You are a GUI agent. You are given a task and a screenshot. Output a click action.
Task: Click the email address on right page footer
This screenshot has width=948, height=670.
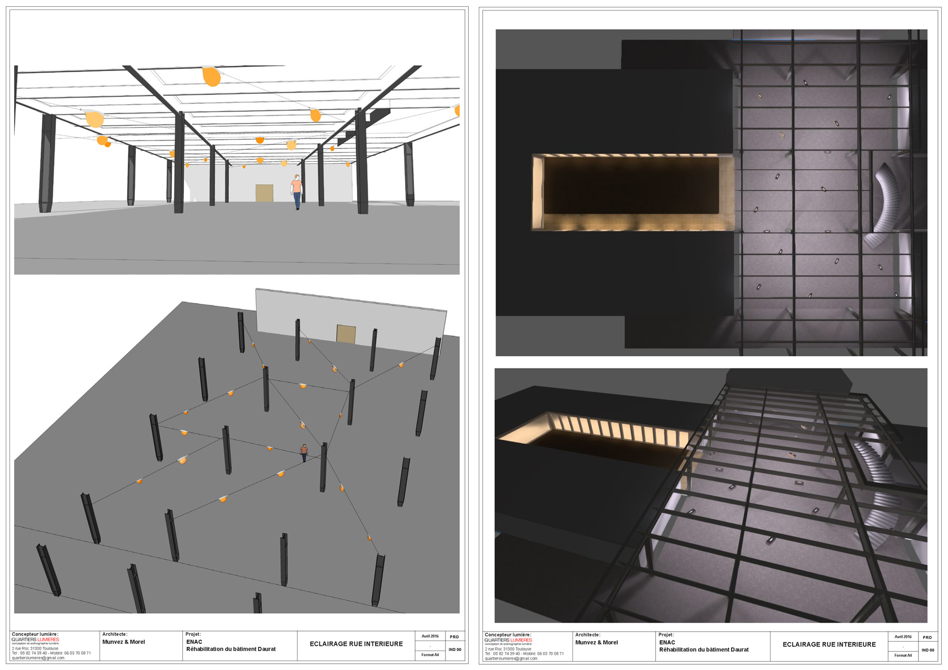pos(511,658)
